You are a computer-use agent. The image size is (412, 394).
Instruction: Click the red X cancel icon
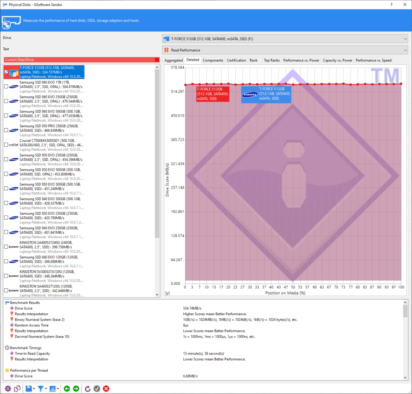[x=106, y=389]
